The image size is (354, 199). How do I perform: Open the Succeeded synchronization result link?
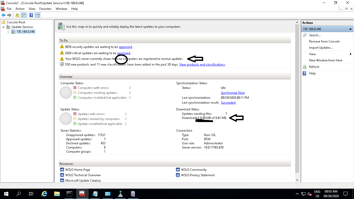[228, 103]
